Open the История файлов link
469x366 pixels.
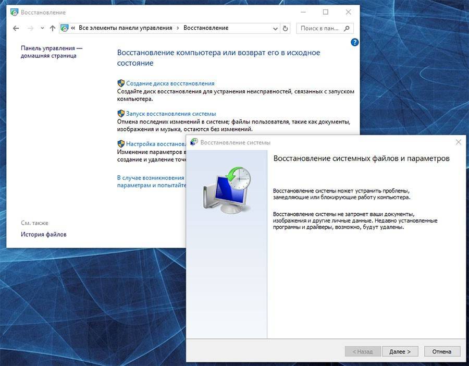pyautogui.click(x=44, y=235)
